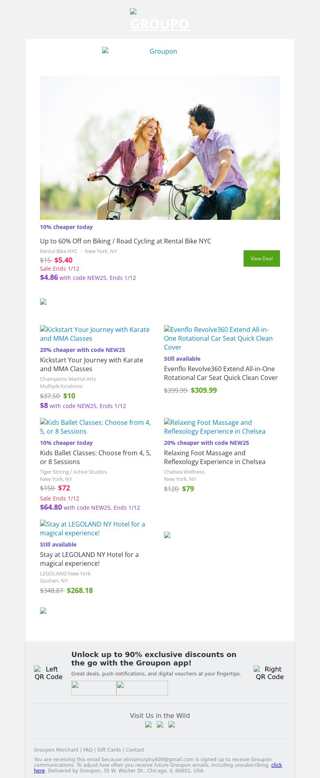Open the Kids Ballet Classes image link
The image size is (320, 778).
[x=96, y=427]
